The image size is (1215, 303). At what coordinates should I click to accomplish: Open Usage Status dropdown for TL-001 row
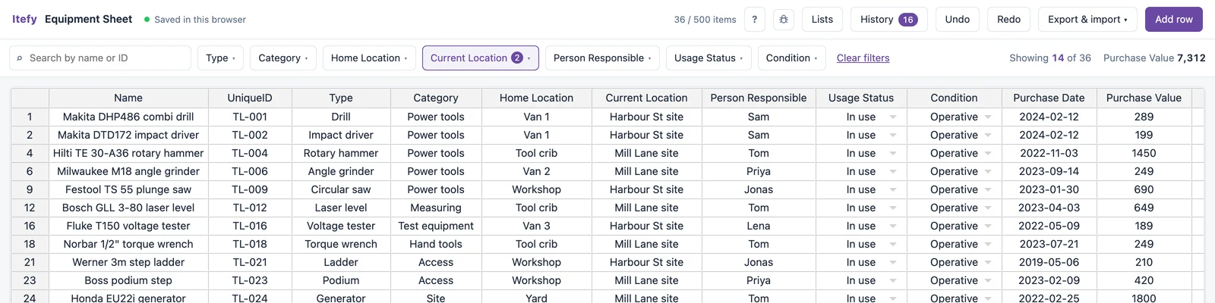point(893,117)
